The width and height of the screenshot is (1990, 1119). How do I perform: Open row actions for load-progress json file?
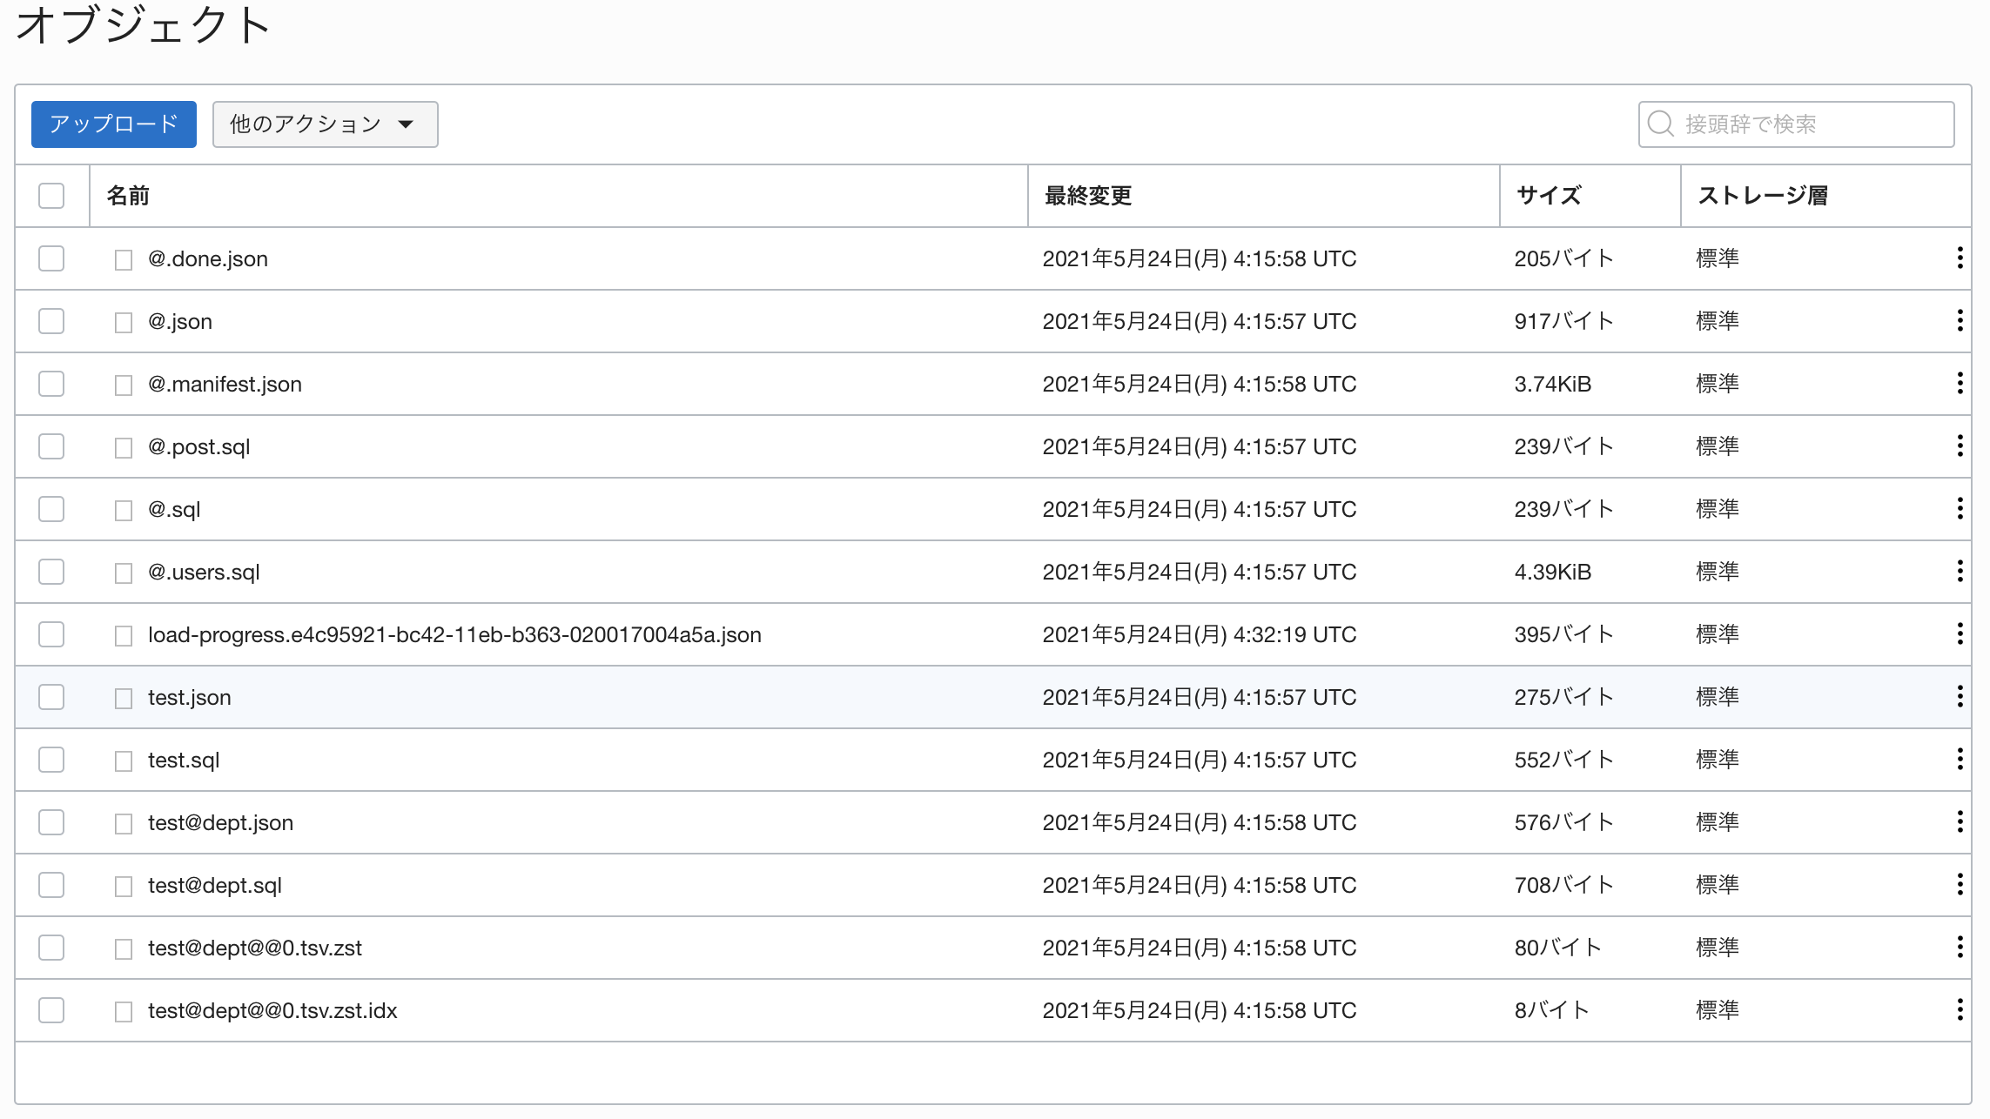click(x=1960, y=633)
